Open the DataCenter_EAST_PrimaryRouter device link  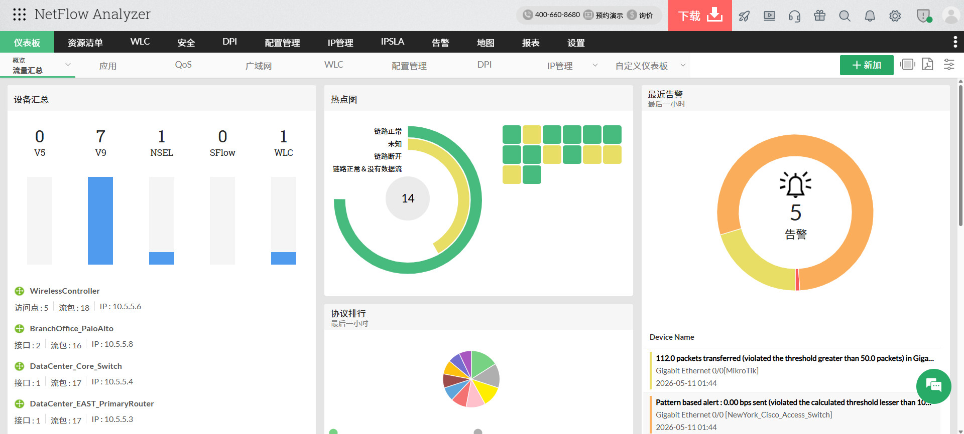[92, 403]
